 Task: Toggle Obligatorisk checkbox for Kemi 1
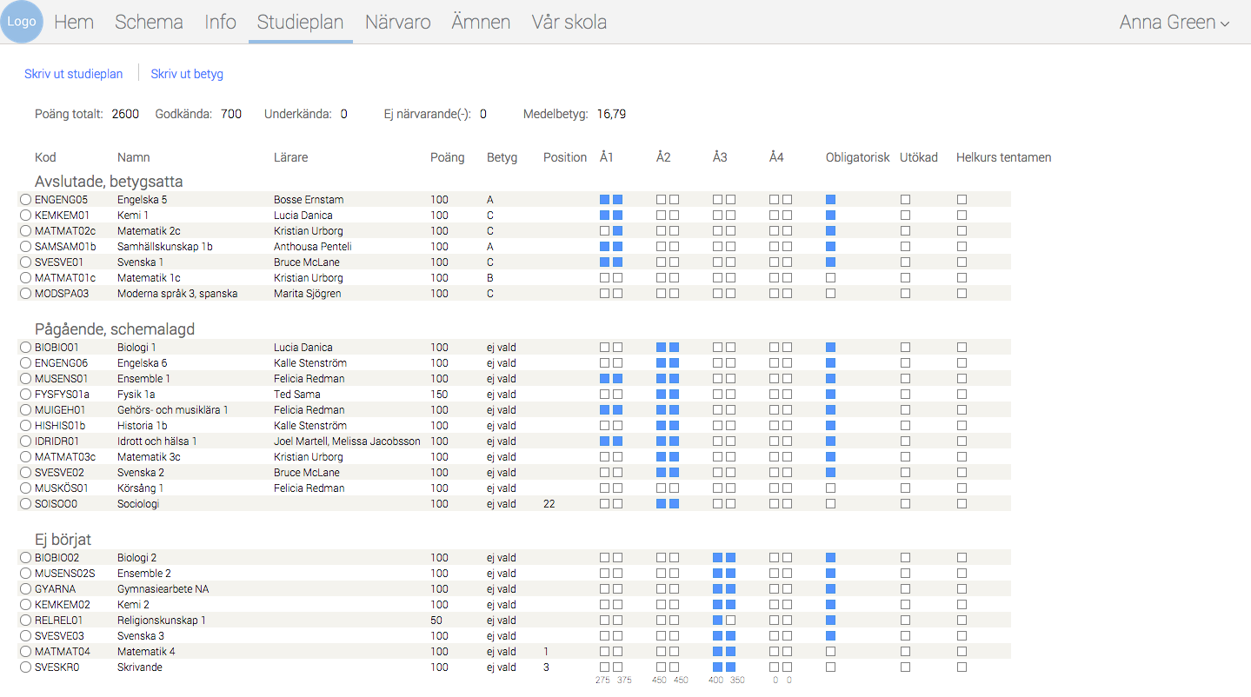(x=831, y=216)
